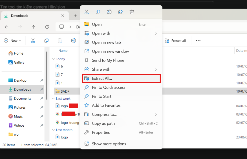Close the Downloads tab

(x=63, y=16)
